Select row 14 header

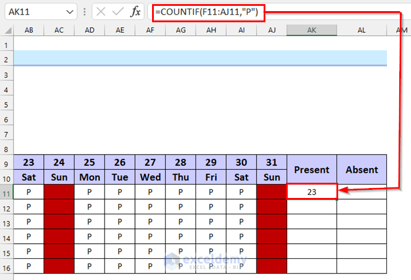click(6, 238)
